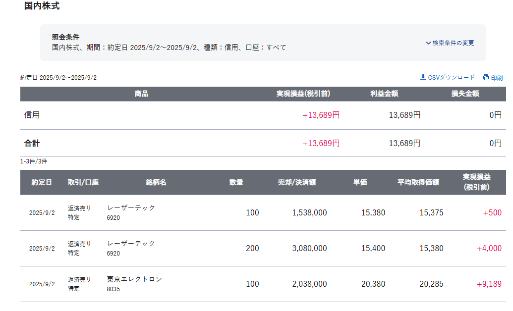Click the CSV download arrow icon
The width and height of the screenshot is (513, 311).
pyautogui.click(x=423, y=77)
